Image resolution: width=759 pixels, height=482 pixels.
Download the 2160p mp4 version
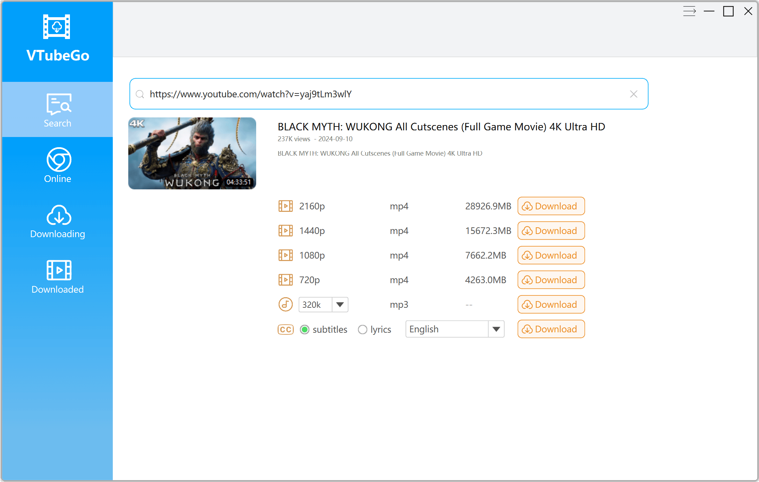(551, 206)
